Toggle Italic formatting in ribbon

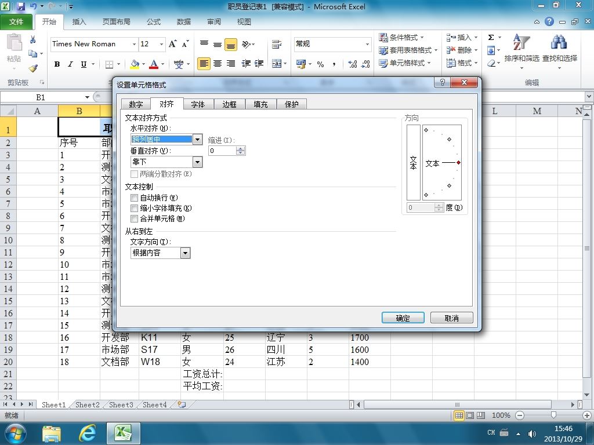(70, 64)
